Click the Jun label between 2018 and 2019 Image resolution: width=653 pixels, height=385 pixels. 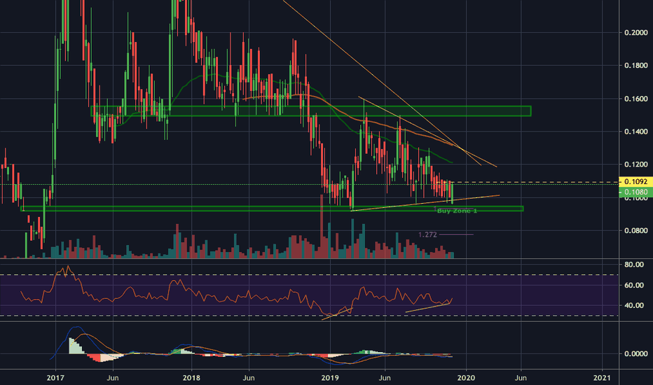[x=249, y=378]
